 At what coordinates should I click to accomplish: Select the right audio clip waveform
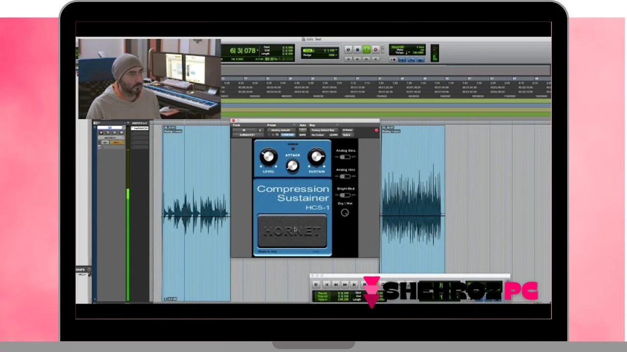click(413, 200)
